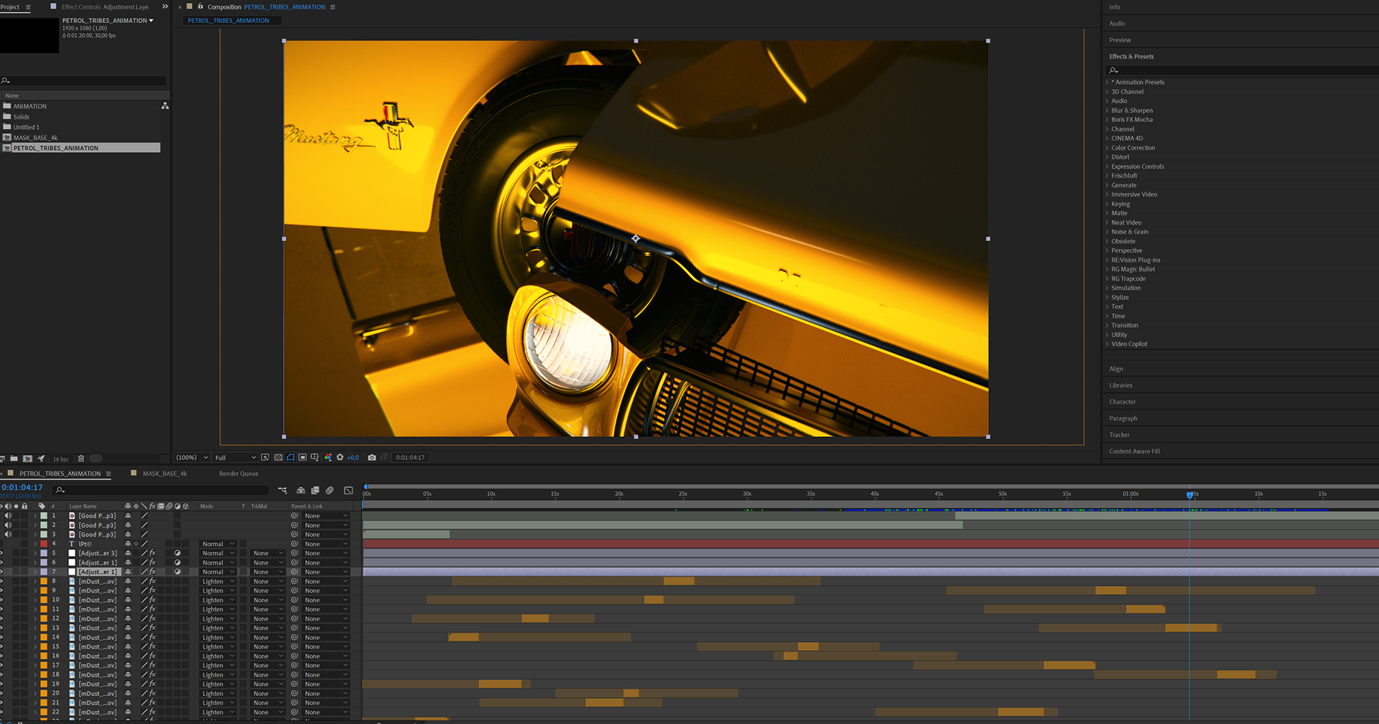This screenshot has height=724, width=1379.
Task: Create a new composition from Project footer
Action: pos(27,459)
